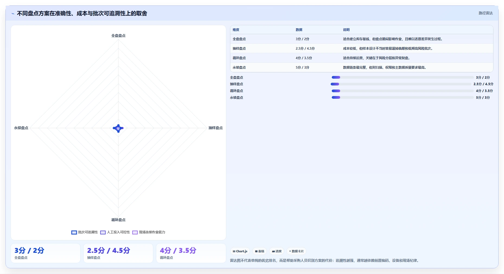
Task: Click the 数据卡片 tag chip
Action: click(296, 251)
